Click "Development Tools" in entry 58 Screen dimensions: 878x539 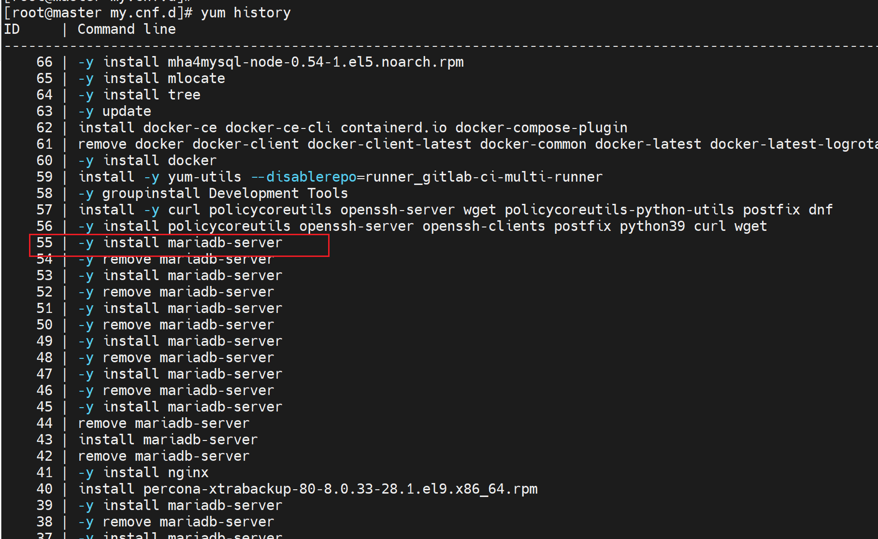278,194
